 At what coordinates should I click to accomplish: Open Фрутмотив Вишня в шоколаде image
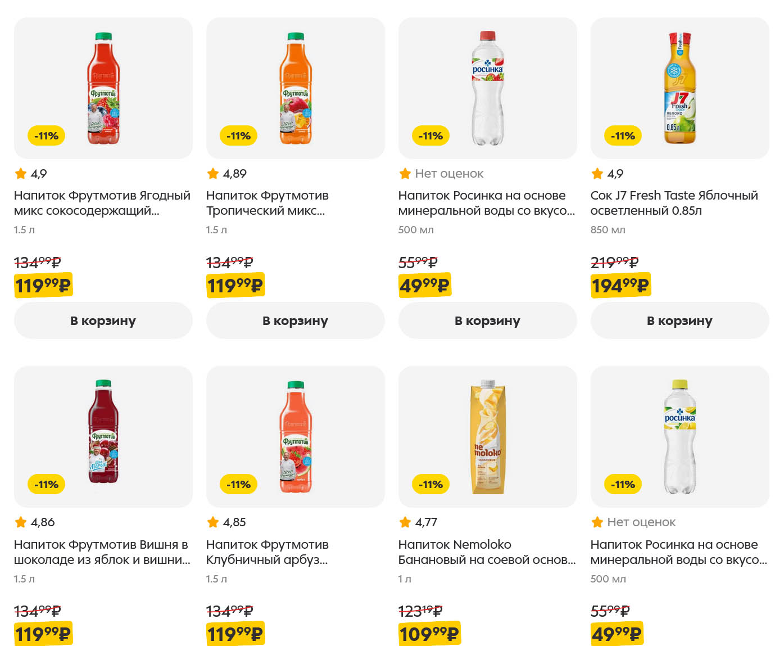click(103, 437)
